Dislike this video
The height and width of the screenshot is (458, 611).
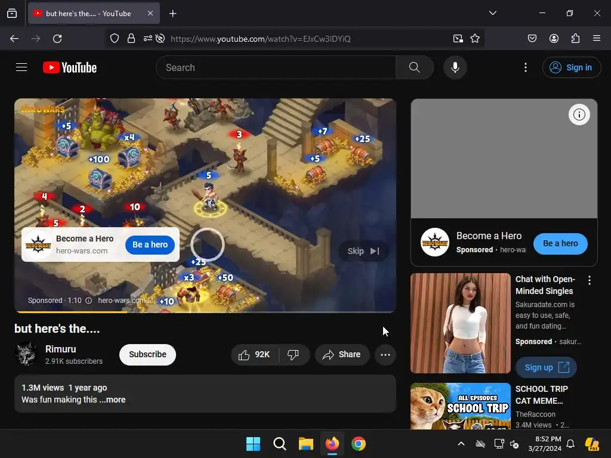click(x=294, y=355)
